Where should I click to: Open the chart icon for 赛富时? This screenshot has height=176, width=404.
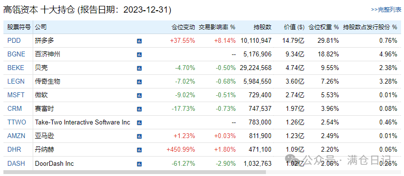(139, 109)
